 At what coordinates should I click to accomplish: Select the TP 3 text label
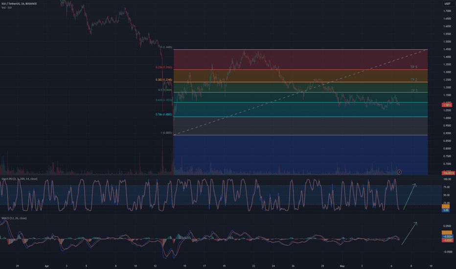coord(413,67)
